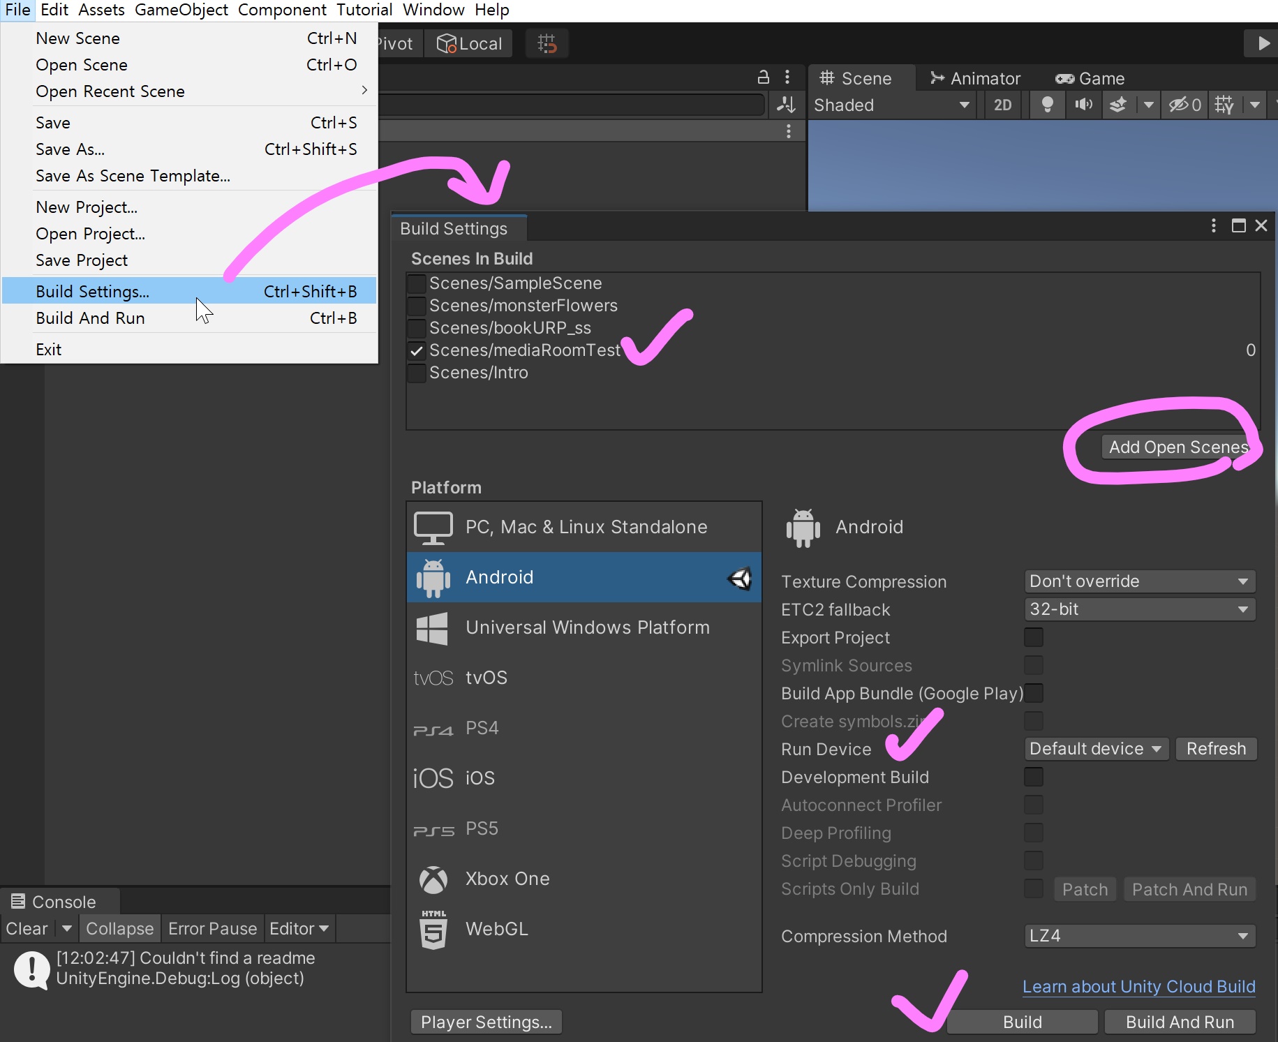Toggle the scene effects layers icon
Image resolution: width=1278 pixels, height=1042 pixels.
pos(1118,105)
